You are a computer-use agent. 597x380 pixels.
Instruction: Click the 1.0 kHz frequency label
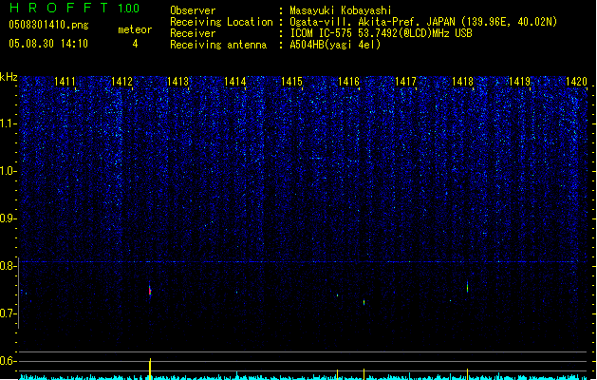point(9,171)
